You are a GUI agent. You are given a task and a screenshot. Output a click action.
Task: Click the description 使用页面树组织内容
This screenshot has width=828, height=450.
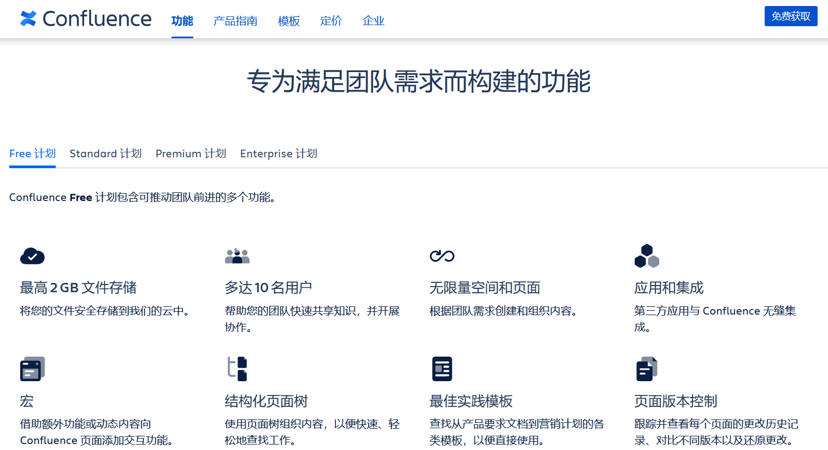click(x=312, y=431)
